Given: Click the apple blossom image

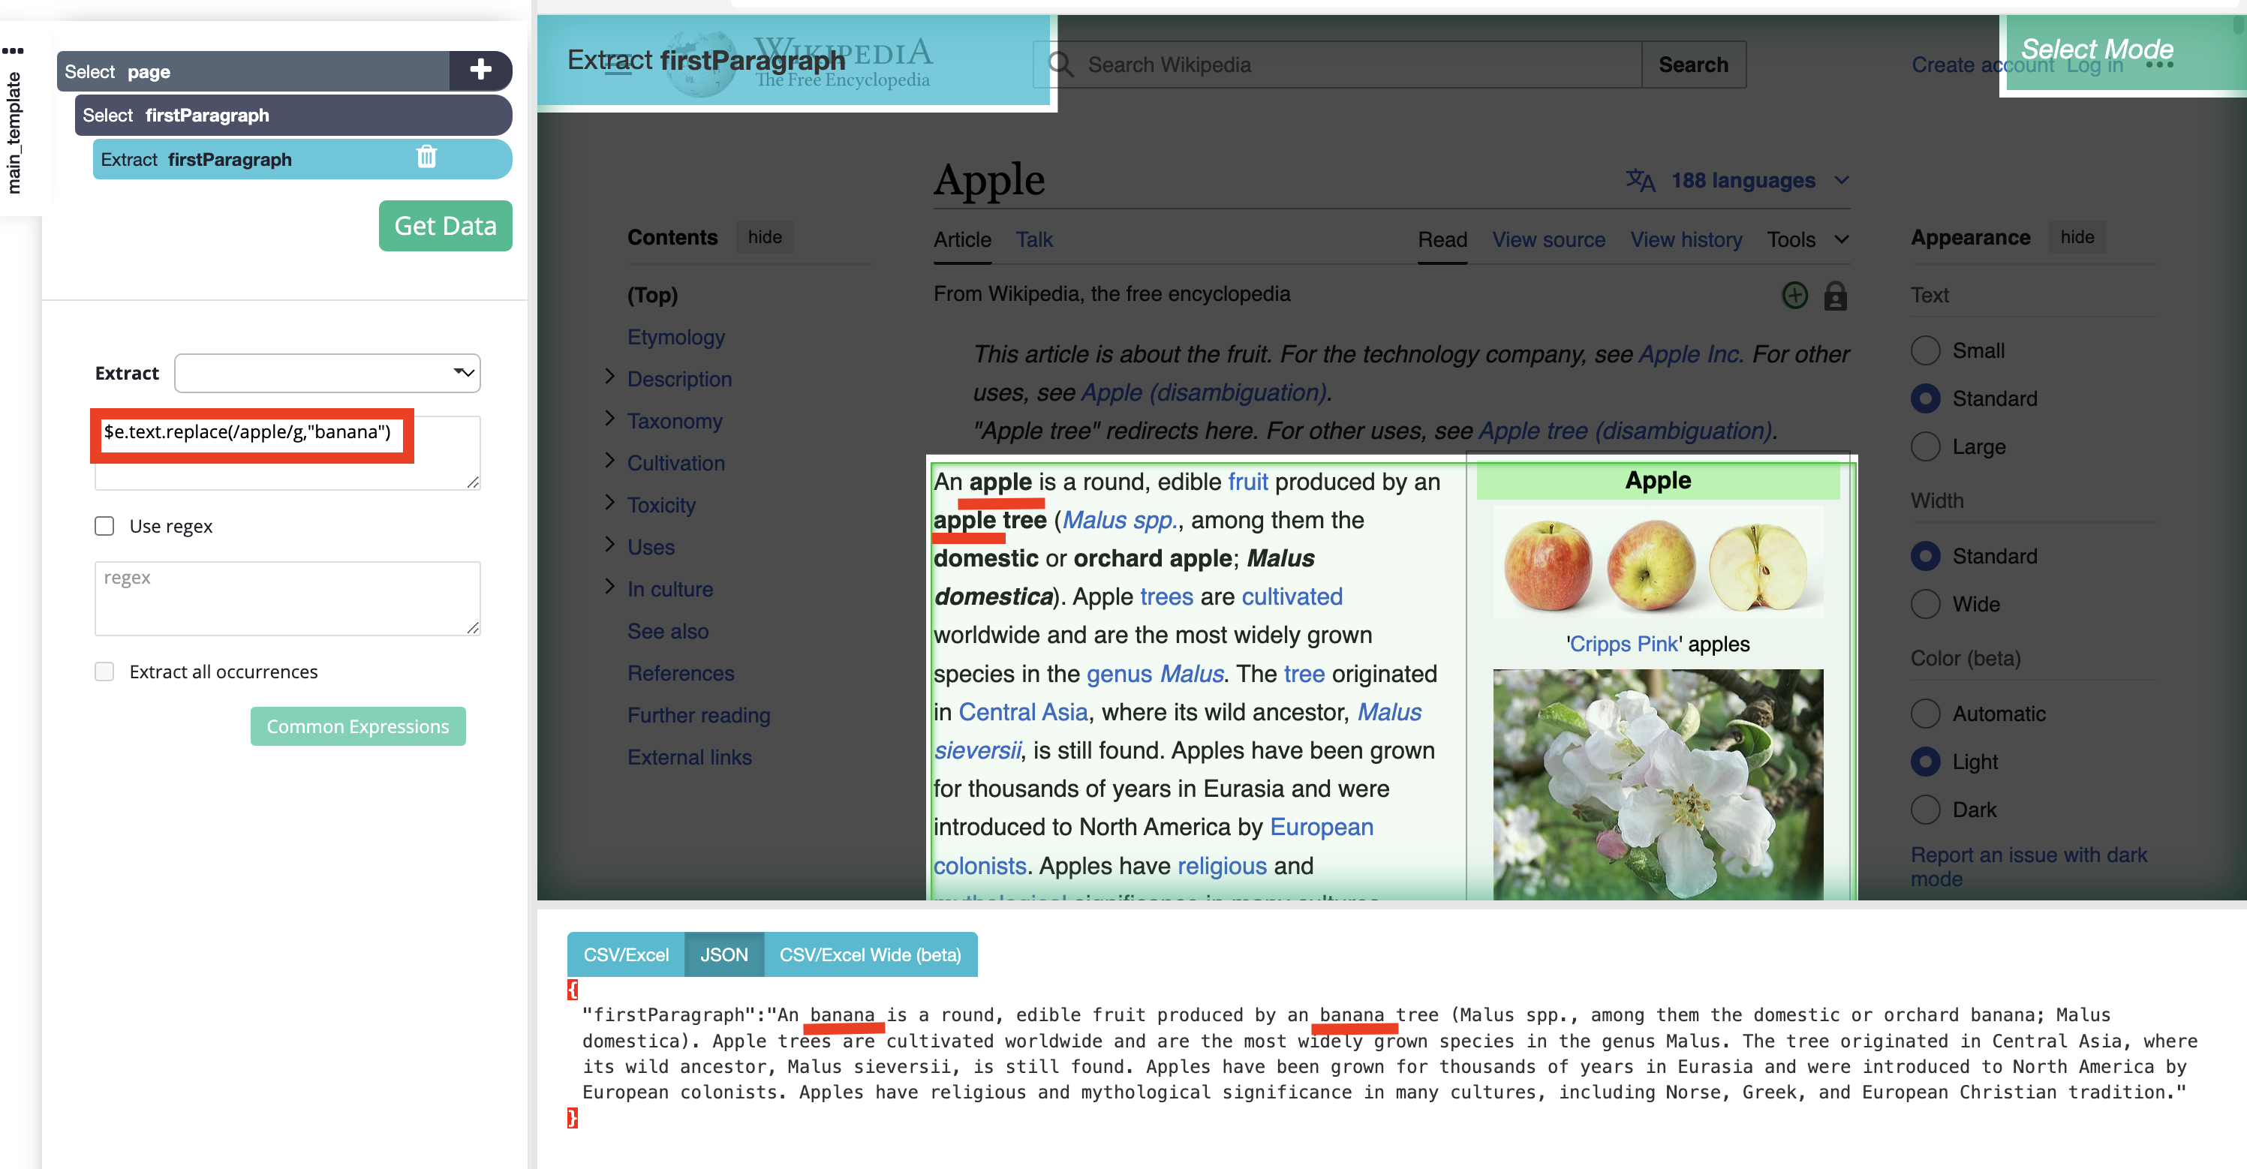Looking at the screenshot, I should (x=1657, y=784).
